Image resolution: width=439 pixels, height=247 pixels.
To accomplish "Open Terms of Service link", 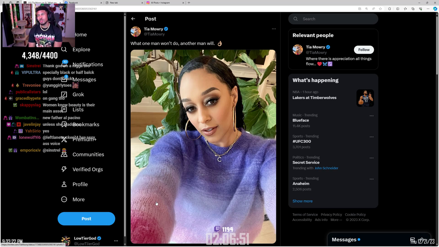I will [x=305, y=215].
